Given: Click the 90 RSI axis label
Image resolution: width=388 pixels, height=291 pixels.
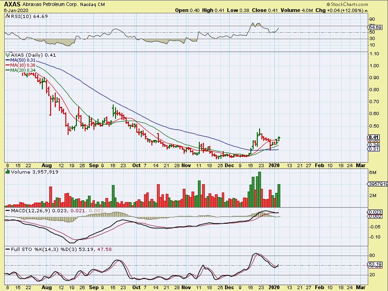Looking at the screenshot, I should pos(372,19).
